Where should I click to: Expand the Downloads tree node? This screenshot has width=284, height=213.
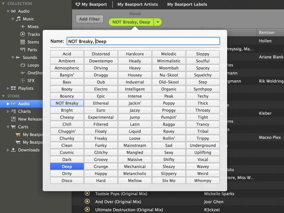coord(8,150)
